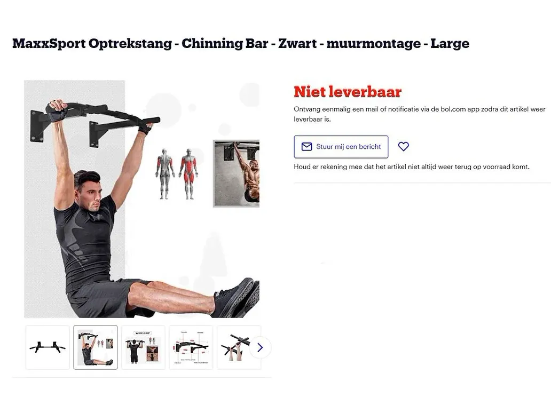This screenshot has height=413, width=551.
Task: Click the back-view muscle anatomy figure
Action: [164, 174]
